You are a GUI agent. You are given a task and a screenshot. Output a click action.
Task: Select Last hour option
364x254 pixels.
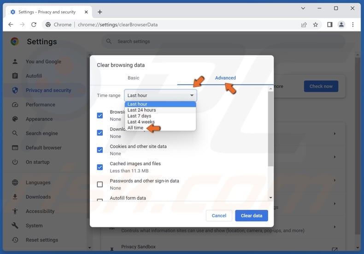coord(160,104)
